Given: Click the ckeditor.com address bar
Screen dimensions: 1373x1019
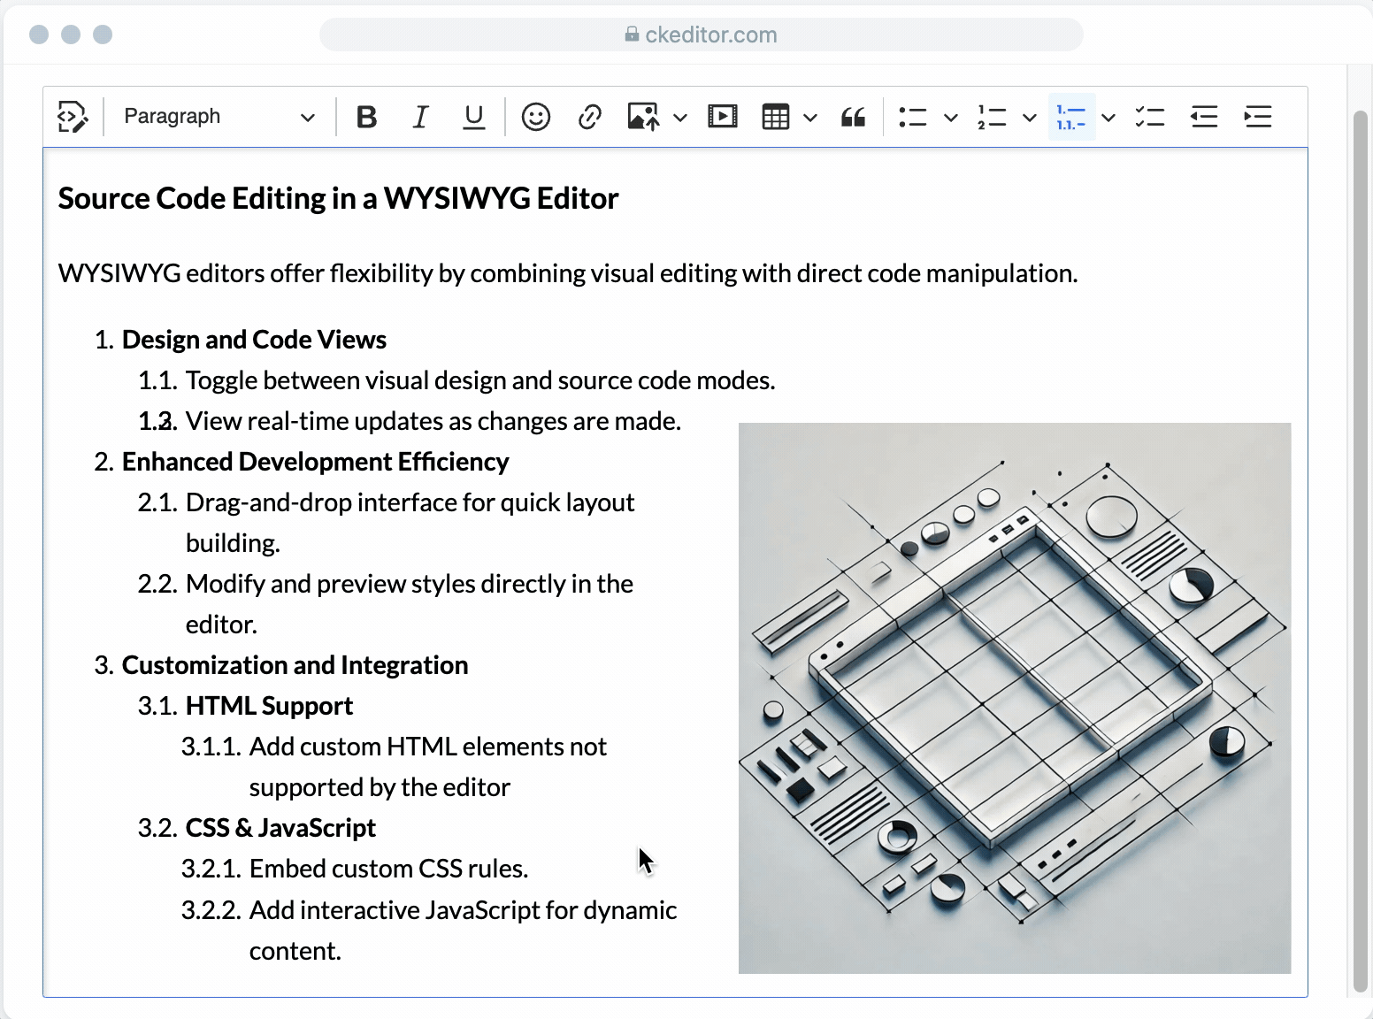Looking at the screenshot, I should pyautogui.click(x=701, y=34).
